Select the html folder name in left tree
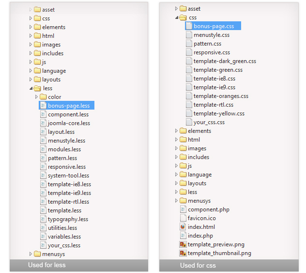 (48, 36)
